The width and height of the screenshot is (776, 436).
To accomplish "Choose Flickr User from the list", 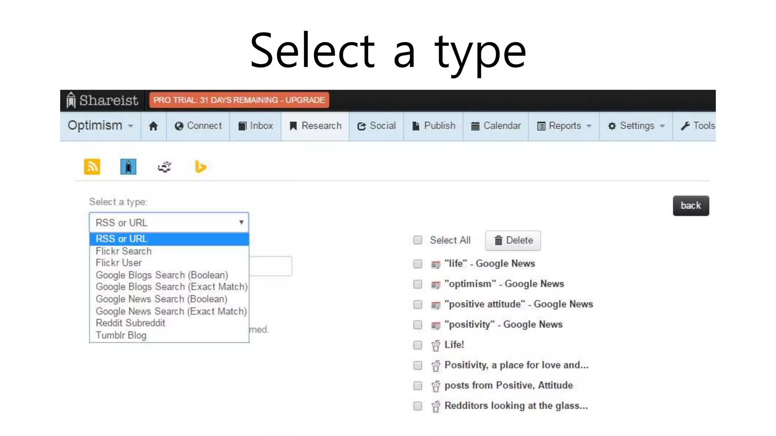I will pos(169,263).
